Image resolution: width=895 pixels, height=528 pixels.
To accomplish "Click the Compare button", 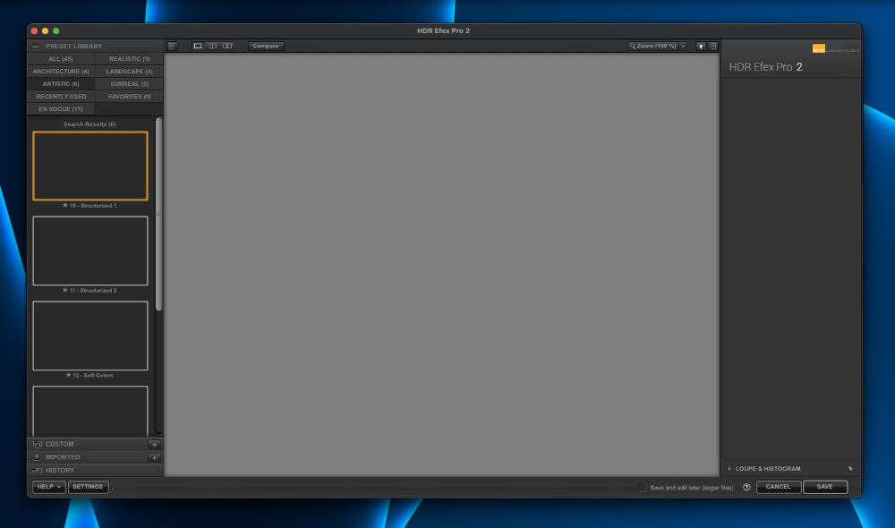I will tap(266, 47).
